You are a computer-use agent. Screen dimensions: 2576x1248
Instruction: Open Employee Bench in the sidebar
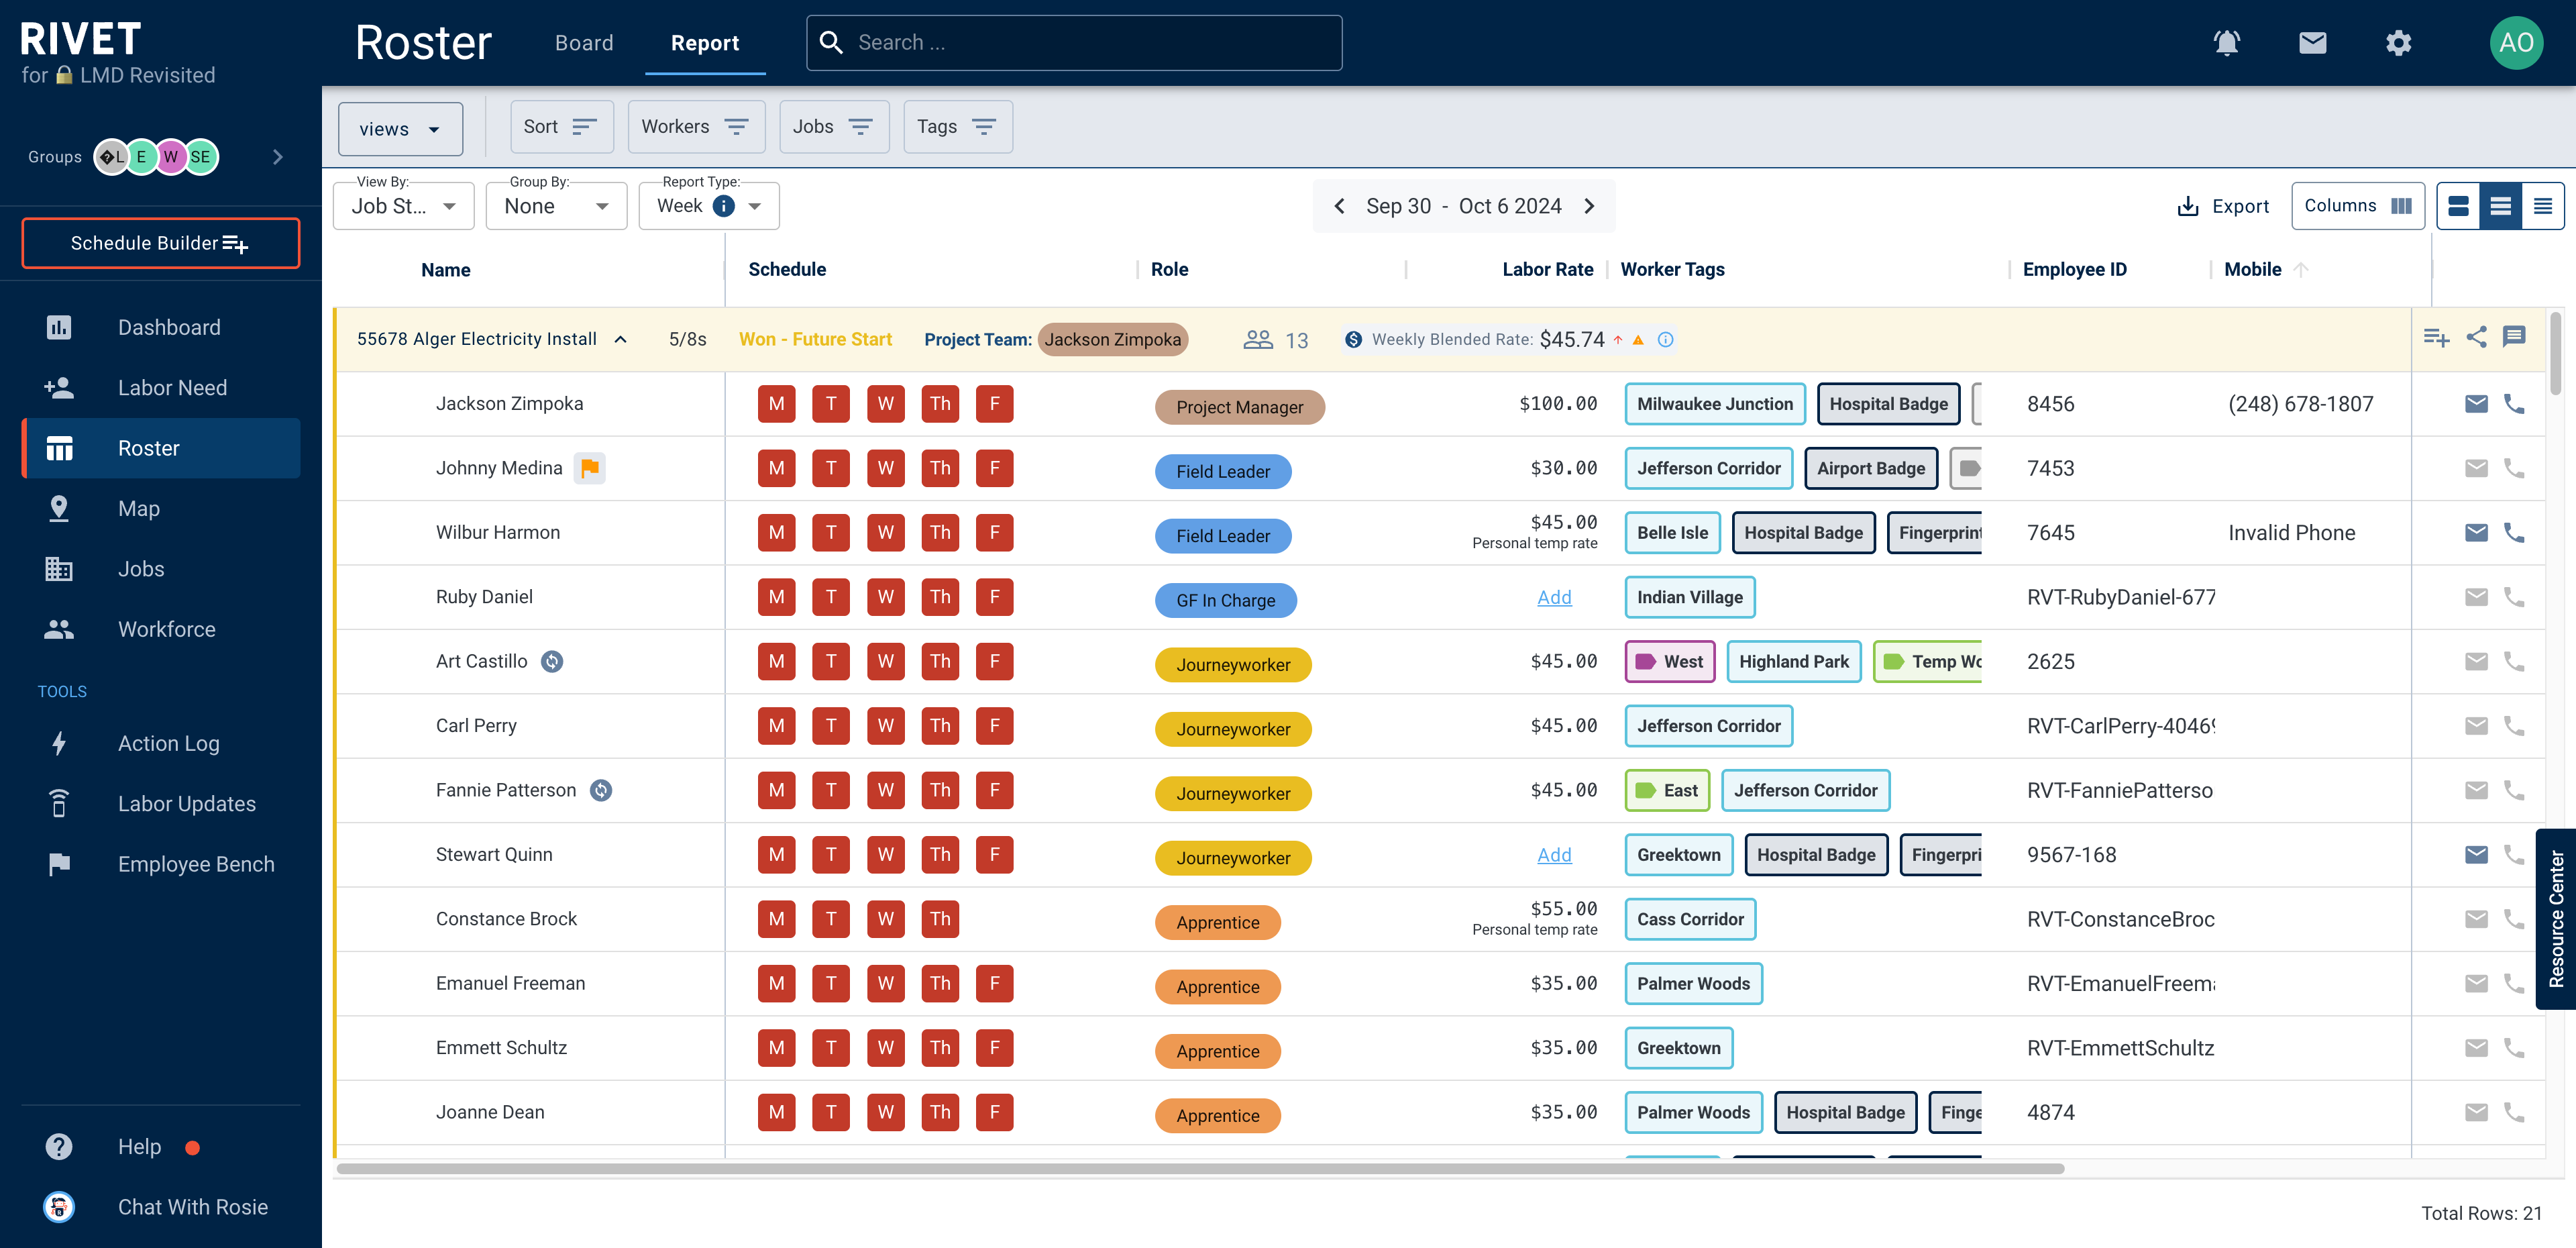tap(161, 864)
